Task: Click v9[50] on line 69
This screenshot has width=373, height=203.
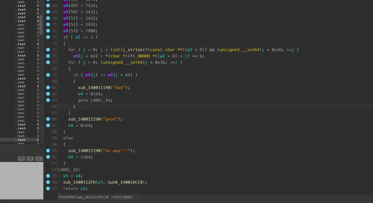Action: 70,12
